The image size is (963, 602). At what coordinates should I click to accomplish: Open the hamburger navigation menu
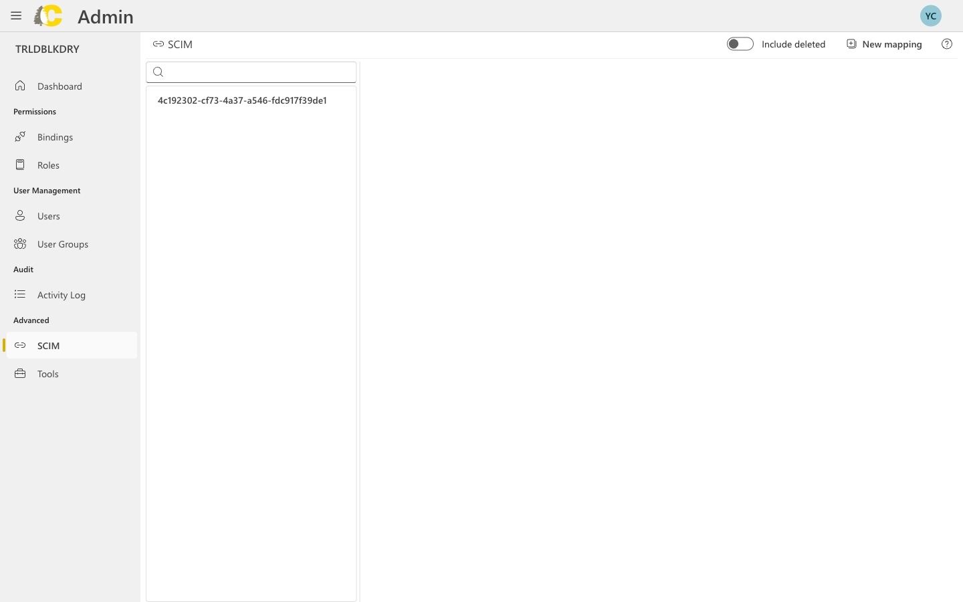16,15
